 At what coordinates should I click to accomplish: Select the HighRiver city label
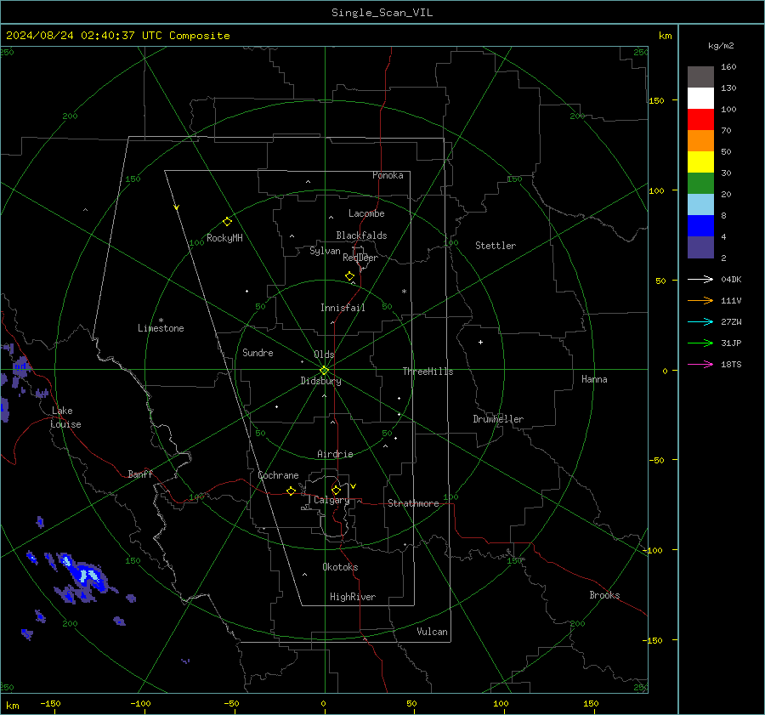353,597
